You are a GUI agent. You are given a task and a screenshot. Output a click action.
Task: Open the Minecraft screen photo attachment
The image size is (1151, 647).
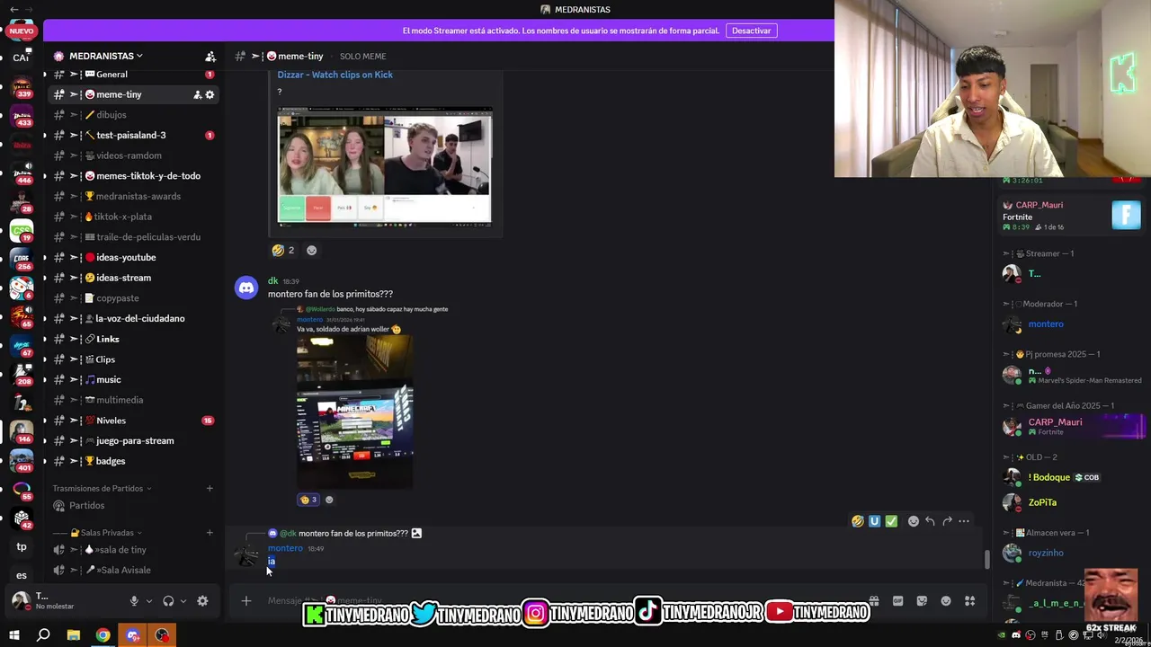click(355, 412)
